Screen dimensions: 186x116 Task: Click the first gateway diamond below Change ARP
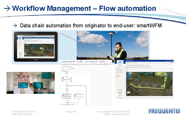tap(67, 86)
